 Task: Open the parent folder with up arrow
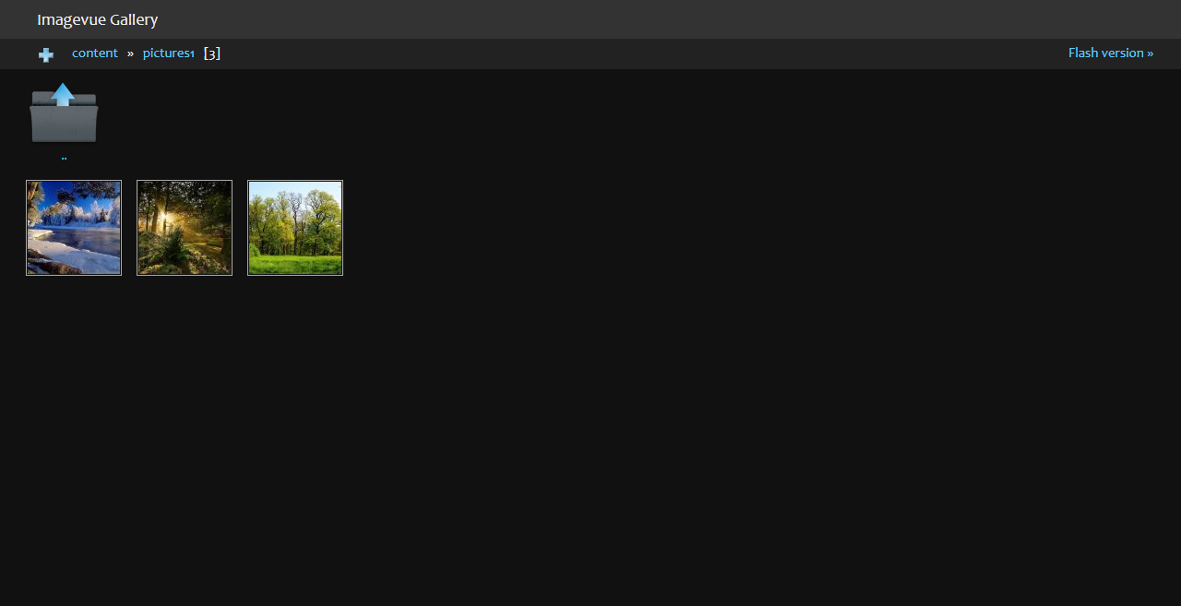coord(64,113)
